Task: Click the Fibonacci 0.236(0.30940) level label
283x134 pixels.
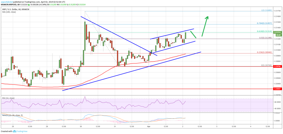Action: coord(264,53)
